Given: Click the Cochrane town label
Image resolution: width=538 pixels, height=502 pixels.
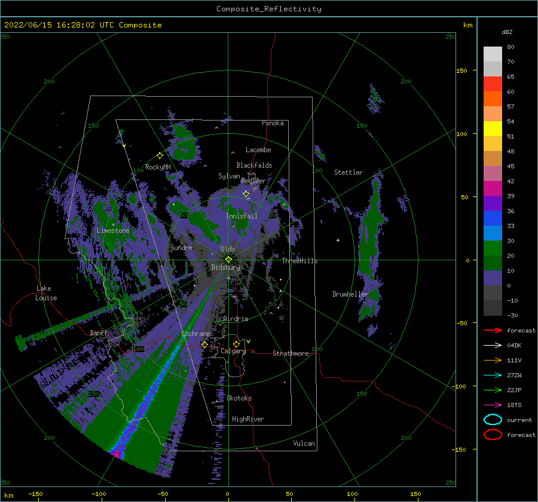Looking at the screenshot, I should (x=195, y=334).
